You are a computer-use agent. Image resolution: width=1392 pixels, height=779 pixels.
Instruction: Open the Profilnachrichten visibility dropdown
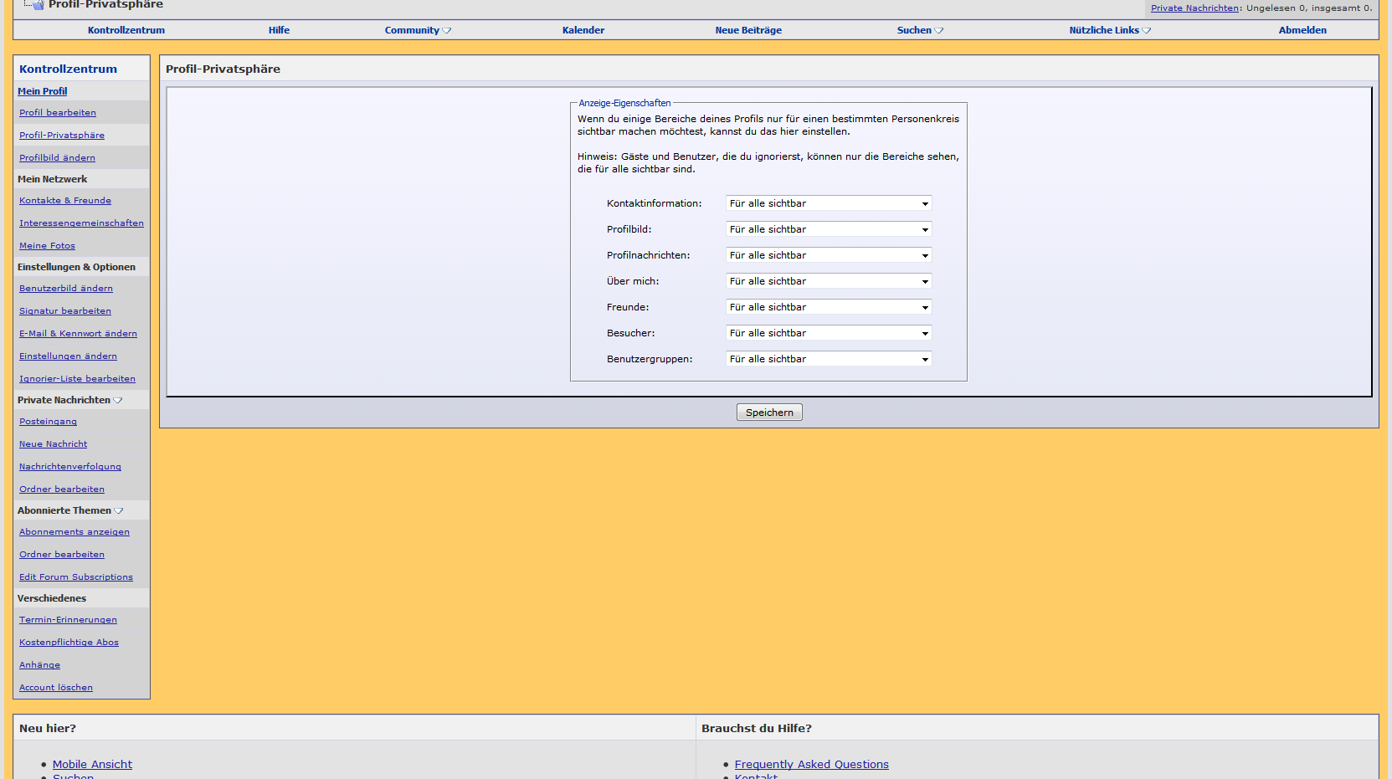point(828,255)
